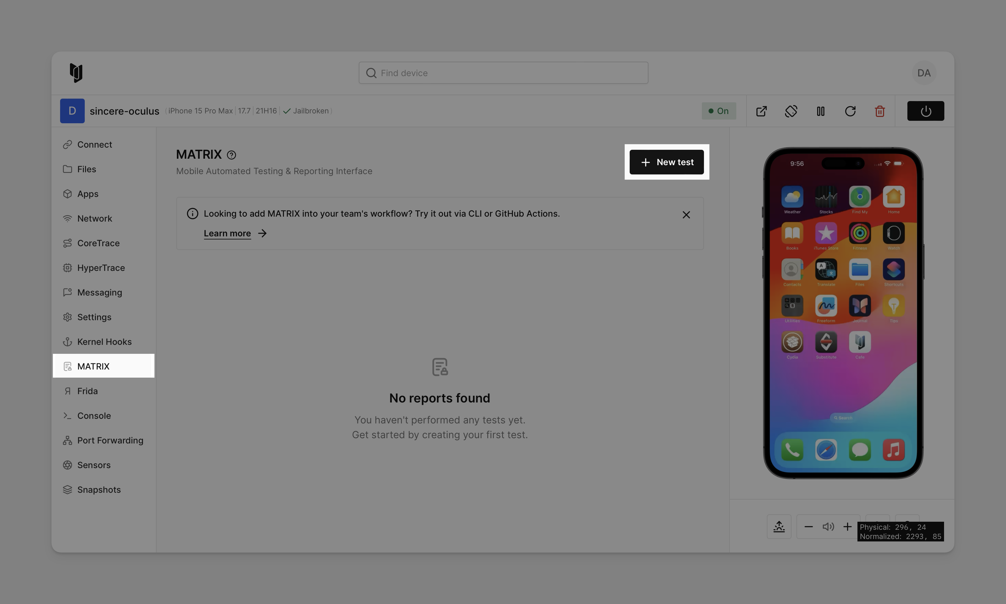The width and height of the screenshot is (1006, 604).
Task: Open Kernel Hooks panel from sidebar
Action: point(104,341)
